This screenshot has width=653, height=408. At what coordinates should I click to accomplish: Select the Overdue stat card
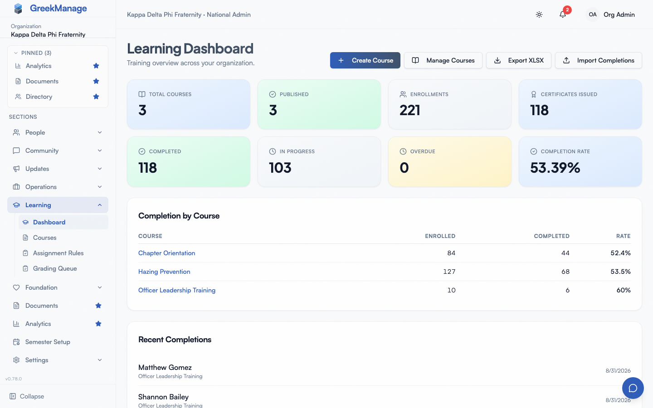point(450,161)
